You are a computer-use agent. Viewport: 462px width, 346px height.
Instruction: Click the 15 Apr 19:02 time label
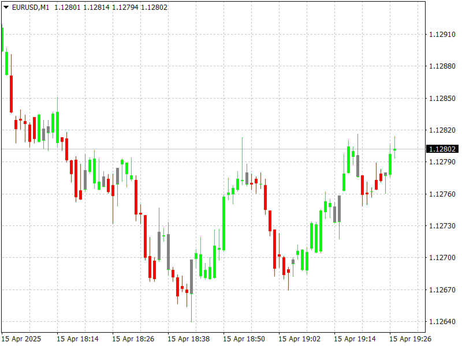tap(299, 339)
